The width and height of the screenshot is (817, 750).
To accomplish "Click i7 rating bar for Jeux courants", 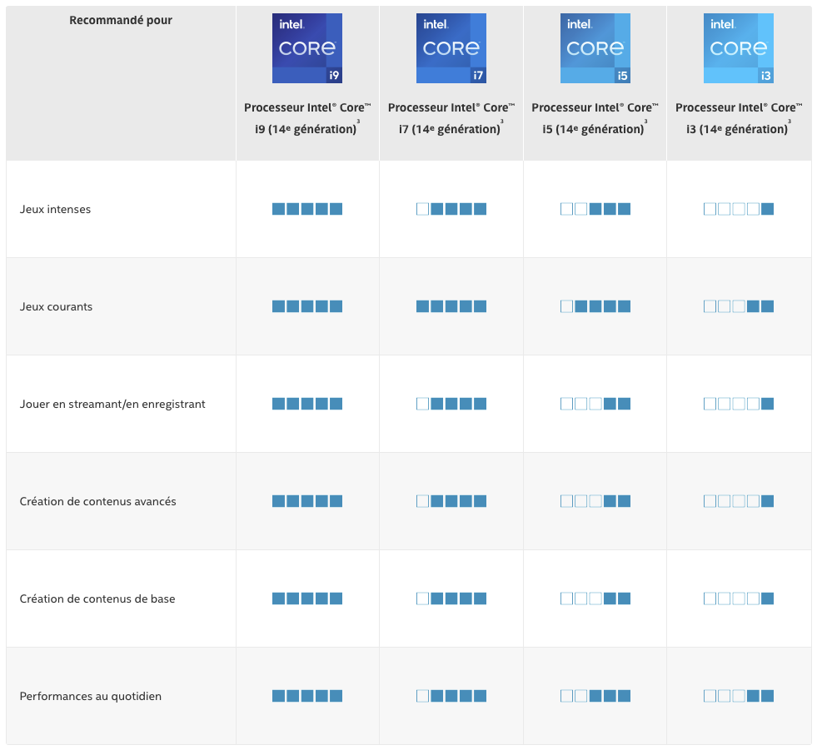I will (x=451, y=306).
